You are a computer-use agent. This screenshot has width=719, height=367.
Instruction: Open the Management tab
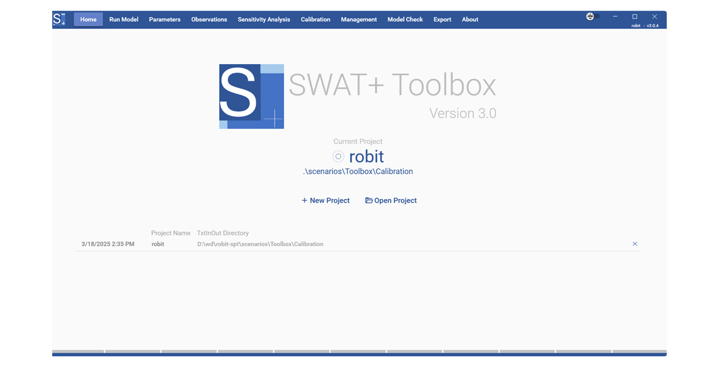point(358,20)
